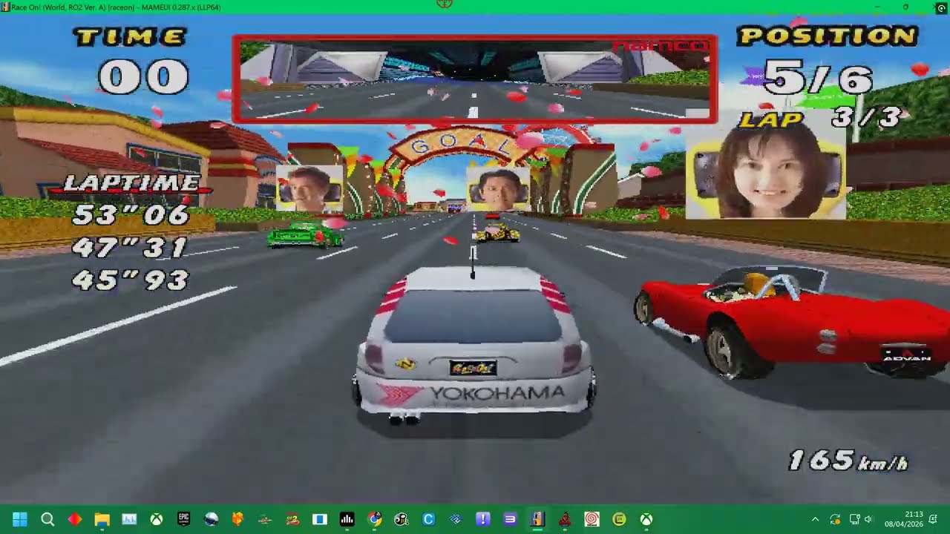Click the 00 time counter
The height and width of the screenshot is (534, 950).
(144, 76)
